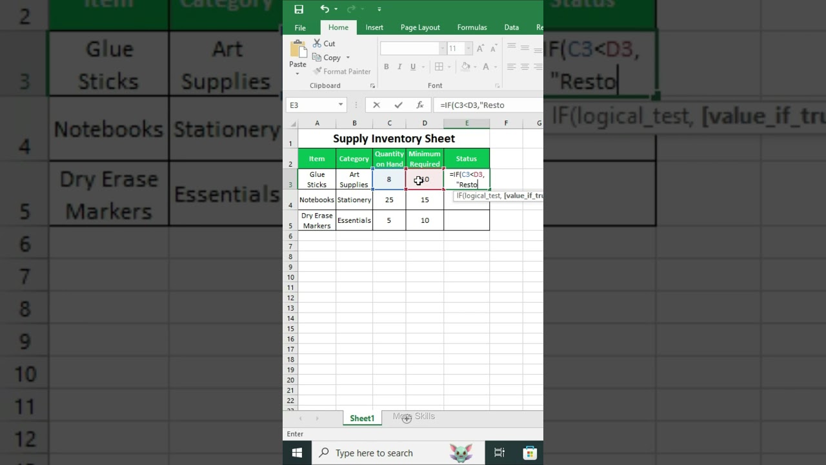826x465 pixels.
Task: Open the Formulas ribbon tab
Action: (x=472, y=28)
